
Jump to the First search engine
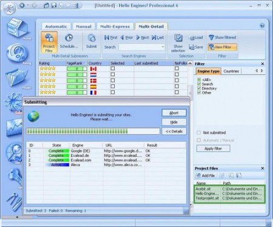point(111,38)
